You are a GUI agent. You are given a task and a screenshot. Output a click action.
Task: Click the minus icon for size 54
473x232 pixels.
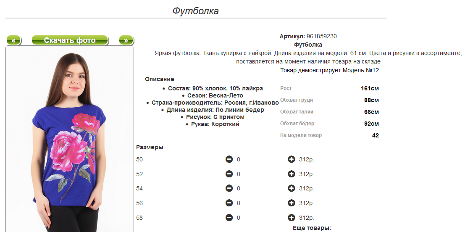[x=229, y=188]
